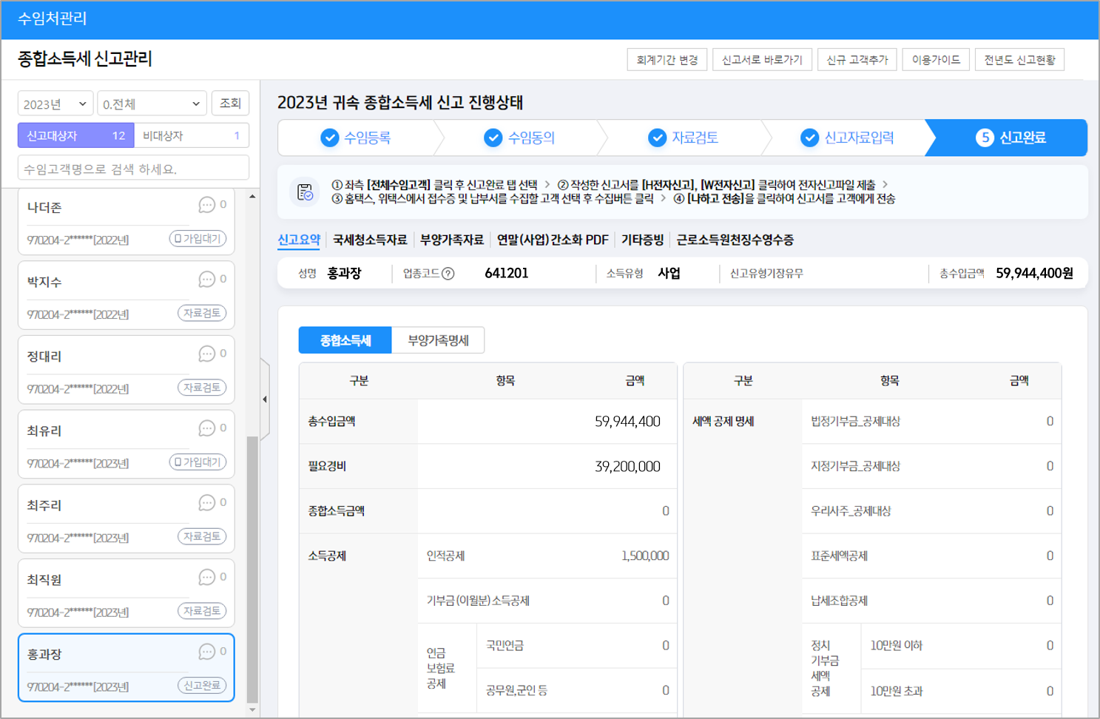Click the 수임등록 step checkmark icon

point(329,138)
